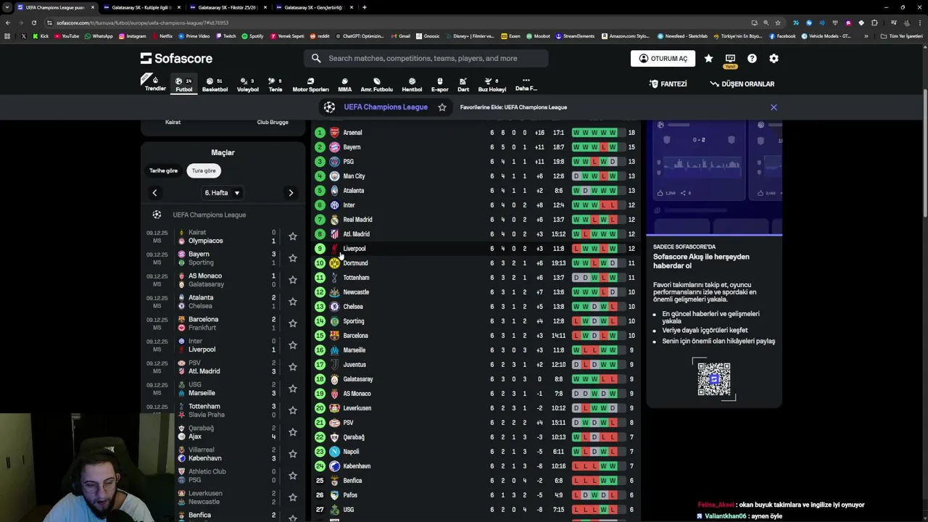Screen dimensions: 928x522
Task: Open the Sofascore home logo
Action: [x=176, y=58]
